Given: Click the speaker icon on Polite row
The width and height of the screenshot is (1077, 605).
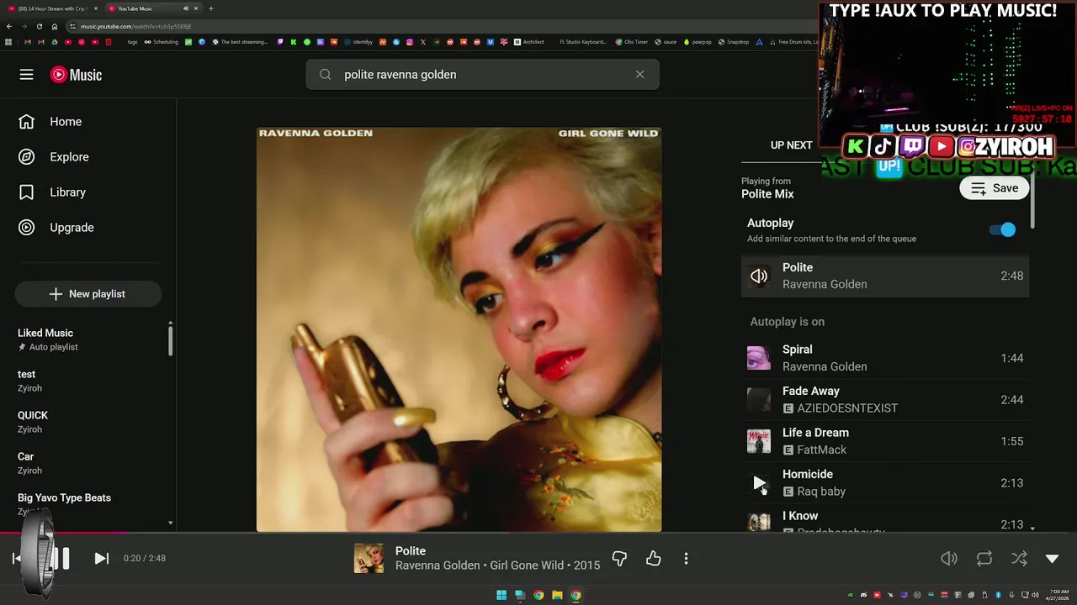Looking at the screenshot, I should pyautogui.click(x=759, y=276).
